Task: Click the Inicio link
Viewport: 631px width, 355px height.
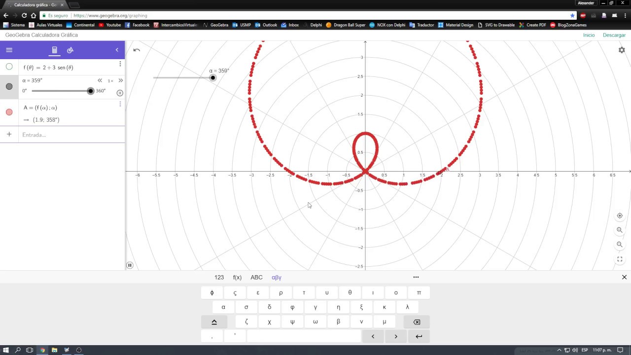Action: click(589, 35)
